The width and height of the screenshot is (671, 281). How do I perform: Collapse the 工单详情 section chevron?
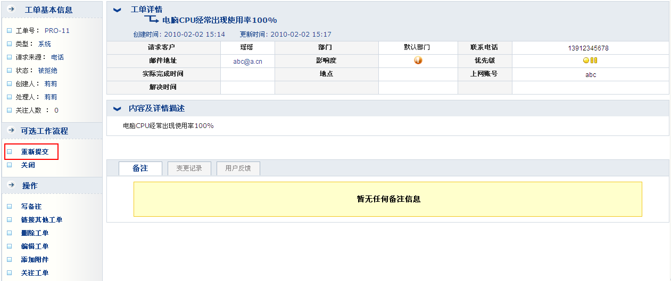[x=118, y=10]
